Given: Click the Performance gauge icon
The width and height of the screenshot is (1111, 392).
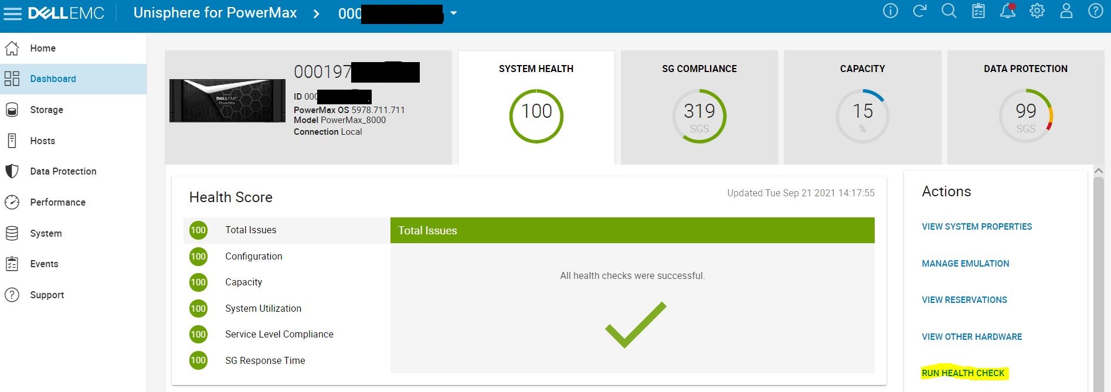Looking at the screenshot, I should point(12,202).
